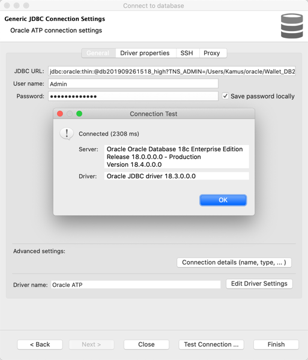The height and width of the screenshot is (360, 308).
Task: Select the Connected (2308 ms) status text
Action: (x=109, y=134)
